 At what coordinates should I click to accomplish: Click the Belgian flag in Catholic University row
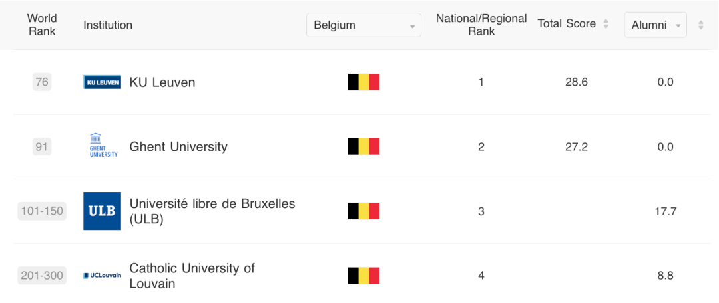[x=363, y=276]
